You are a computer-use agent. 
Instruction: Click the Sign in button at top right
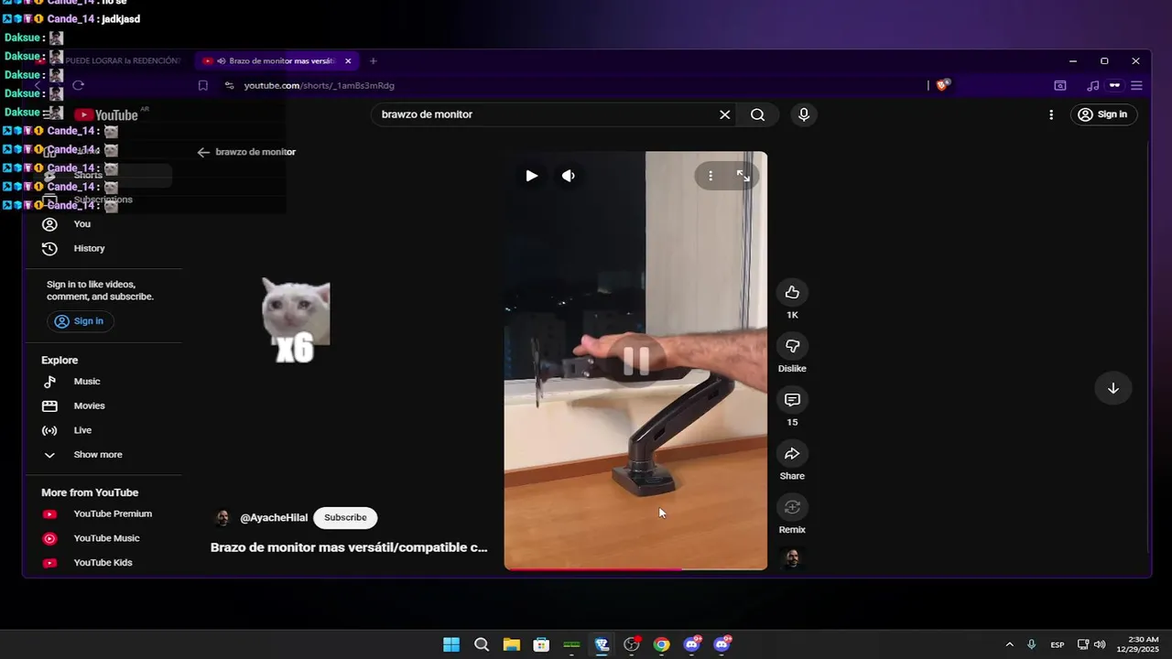click(1102, 114)
